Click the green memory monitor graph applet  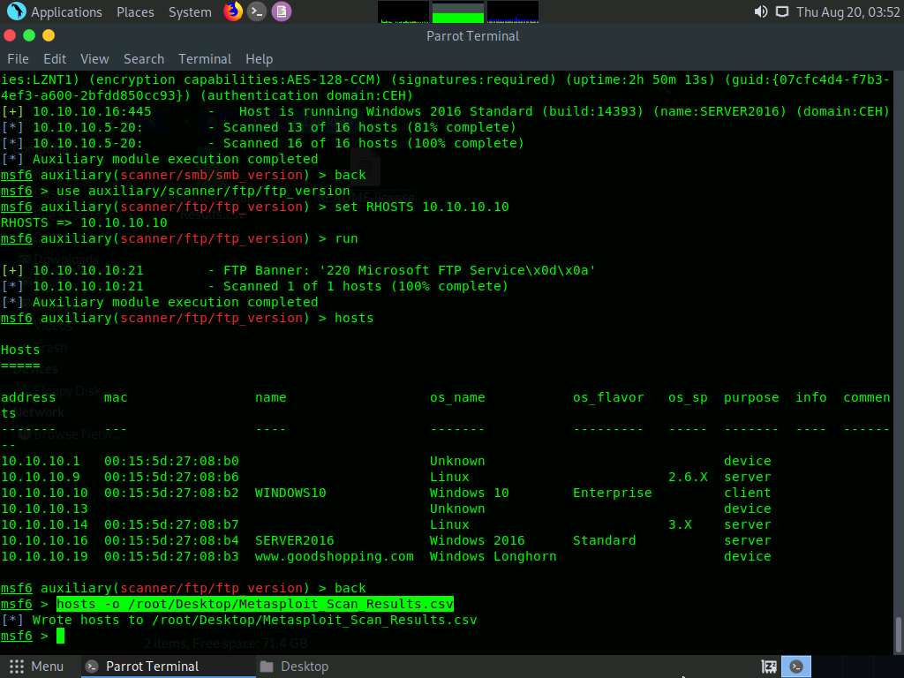pyautogui.click(x=458, y=12)
